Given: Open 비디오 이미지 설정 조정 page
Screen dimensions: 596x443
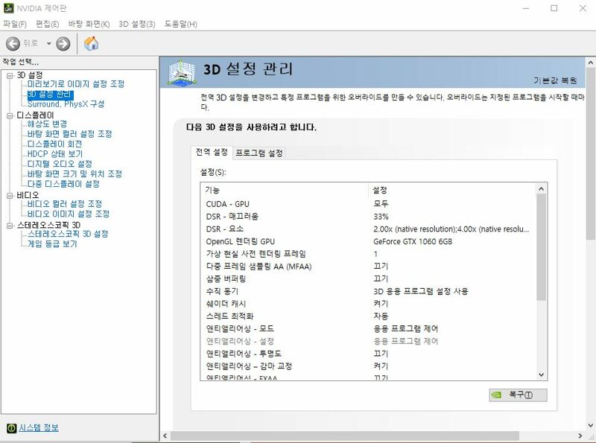Looking at the screenshot, I should (x=69, y=214).
